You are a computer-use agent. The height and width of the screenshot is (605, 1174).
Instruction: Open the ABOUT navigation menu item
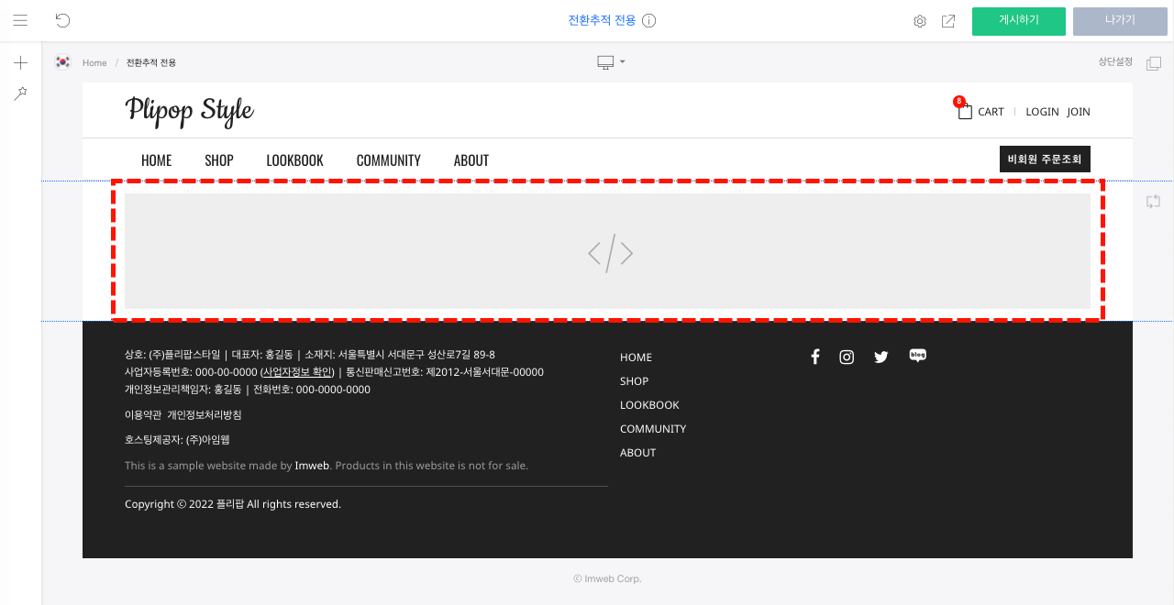point(471,160)
